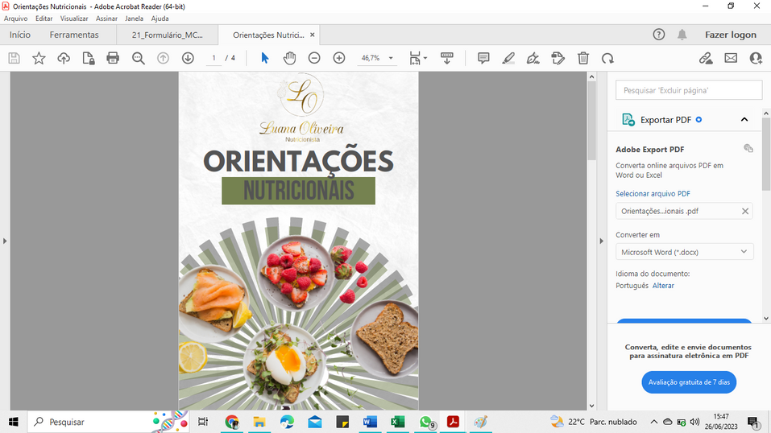The width and height of the screenshot is (771, 433).
Task: Click the Pesquisar 'Excluir página' search field
Action: pos(689,90)
